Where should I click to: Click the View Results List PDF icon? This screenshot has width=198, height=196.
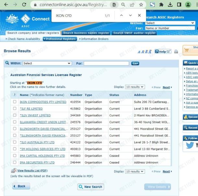tap(14, 171)
